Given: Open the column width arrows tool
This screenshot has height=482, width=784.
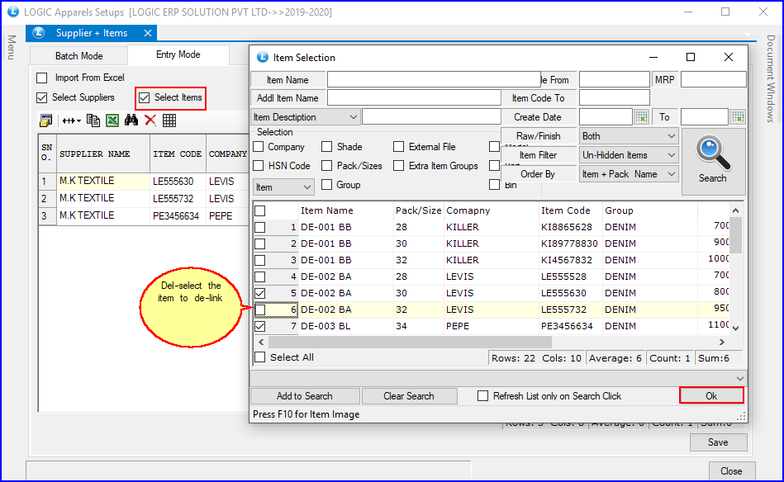Looking at the screenshot, I should (x=71, y=120).
